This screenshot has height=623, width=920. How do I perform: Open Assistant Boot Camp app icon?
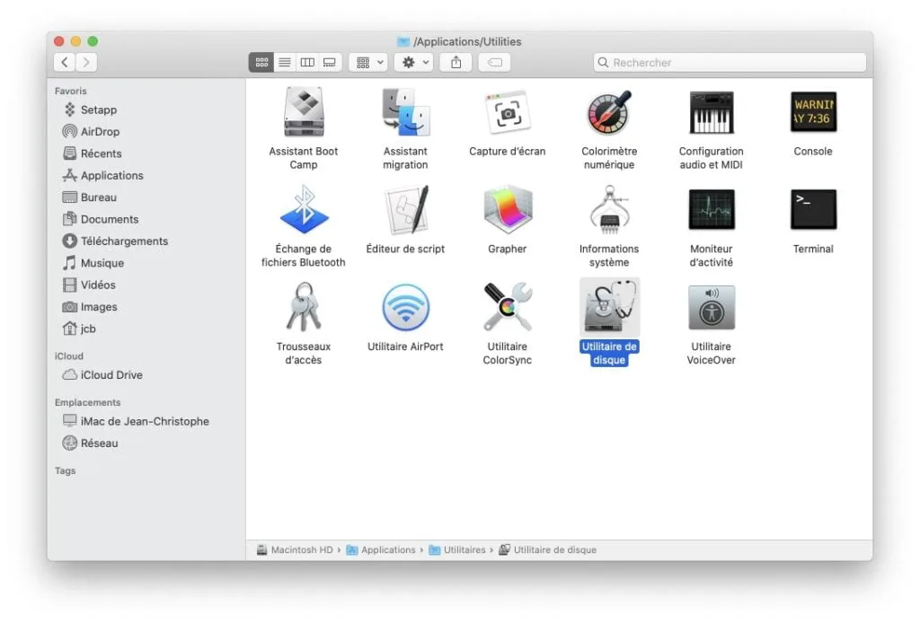point(304,112)
